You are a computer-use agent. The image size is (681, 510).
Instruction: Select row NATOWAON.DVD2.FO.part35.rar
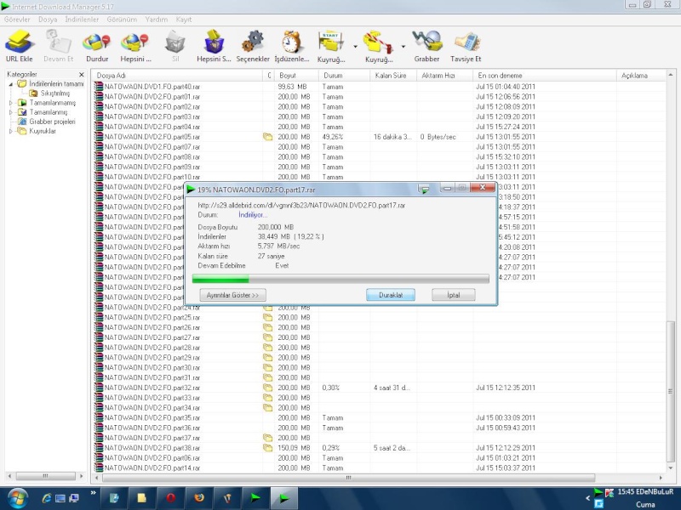pyautogui.click(x=380, y=417)
